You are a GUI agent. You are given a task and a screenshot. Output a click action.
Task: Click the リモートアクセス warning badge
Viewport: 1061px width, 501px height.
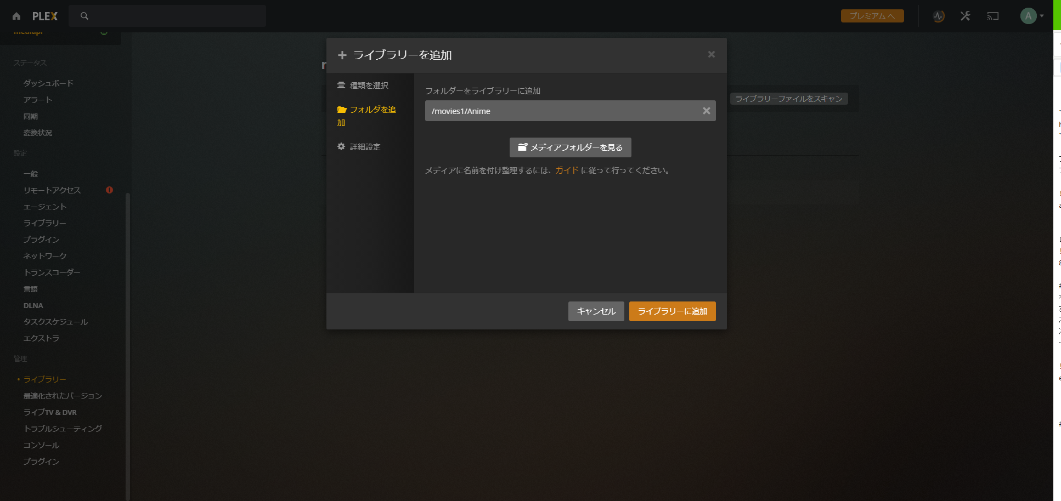109,190
